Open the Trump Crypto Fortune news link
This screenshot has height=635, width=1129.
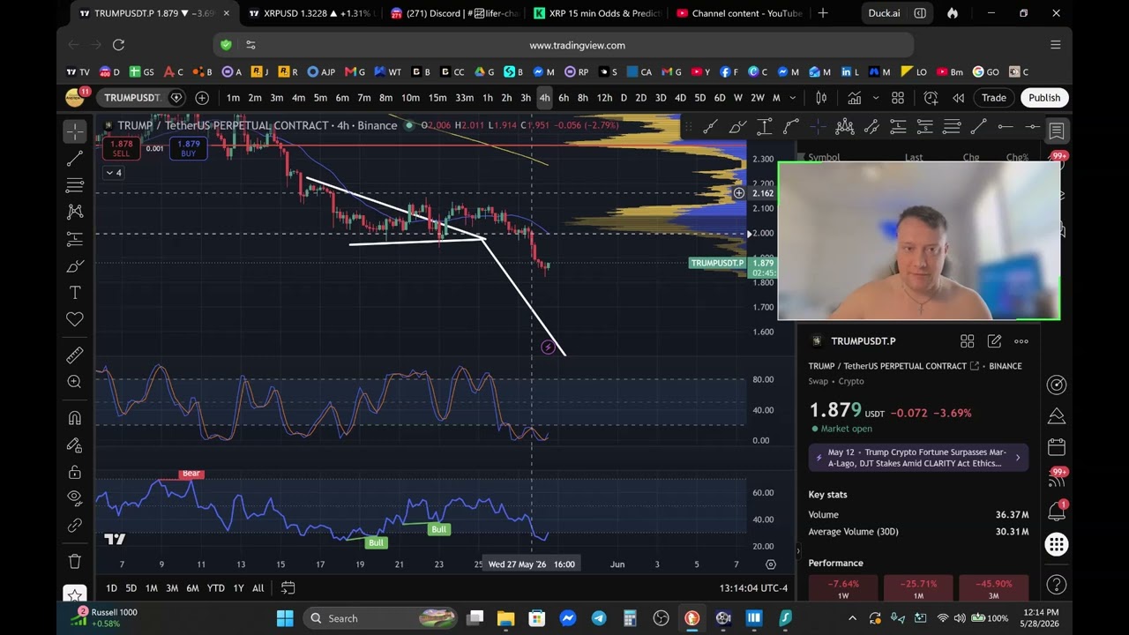pos(917,458)
